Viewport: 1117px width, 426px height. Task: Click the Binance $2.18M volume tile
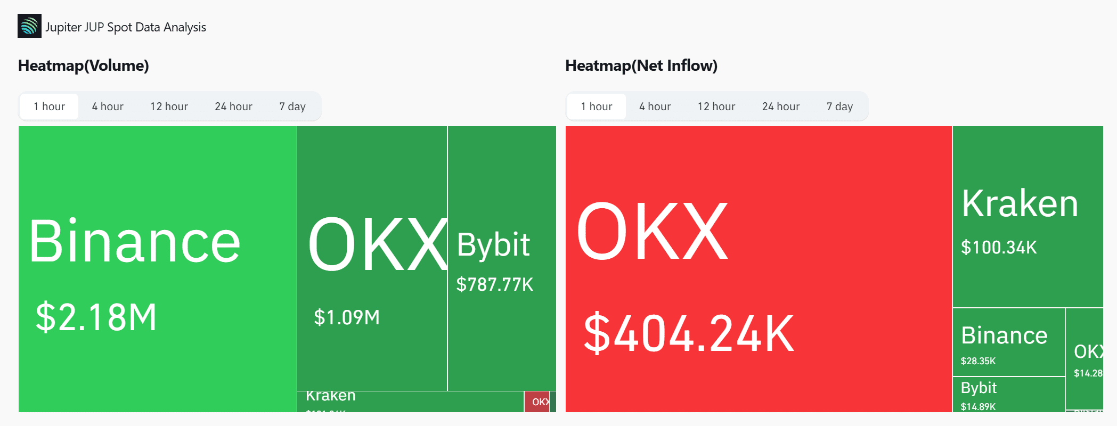(158, 269)
